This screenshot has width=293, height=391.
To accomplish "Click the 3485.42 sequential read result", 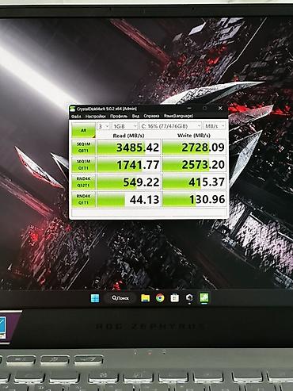I will (x=129, y=148).
